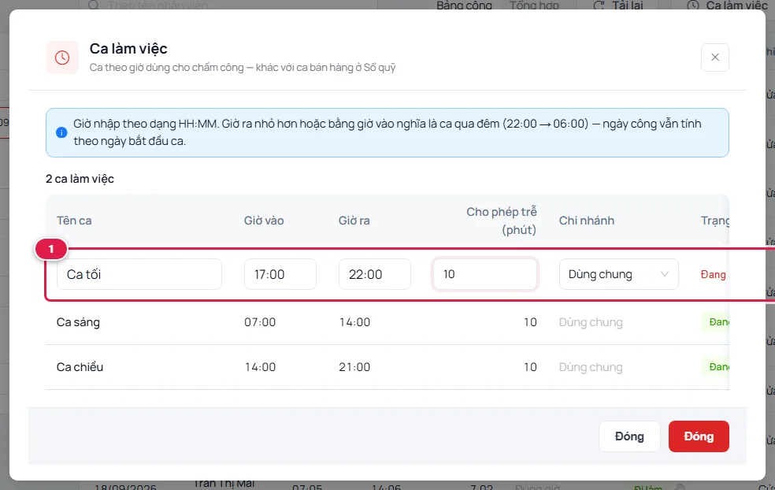Image resolution: width=775 pixels, height=490 pixels.
Task: Click the green status badge in Ca sáng row
Action: pyautogui.click(x=715, y=322)
